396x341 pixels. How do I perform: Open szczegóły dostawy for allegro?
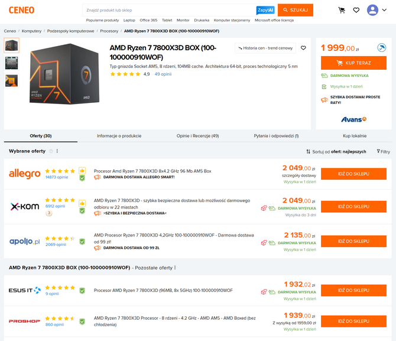click(x=298, y=176)
